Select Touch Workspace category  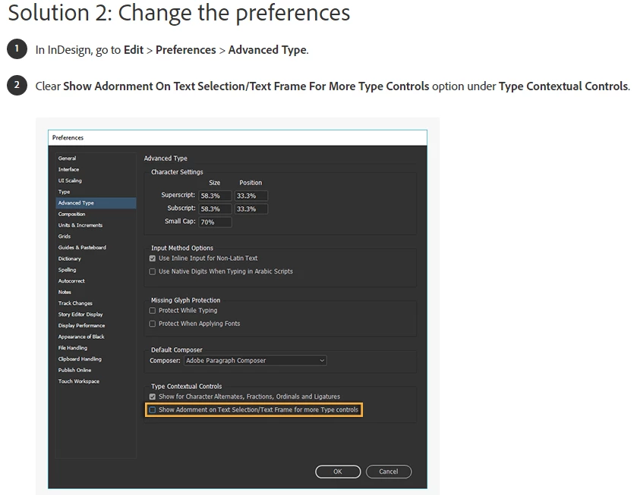point(79,381)
